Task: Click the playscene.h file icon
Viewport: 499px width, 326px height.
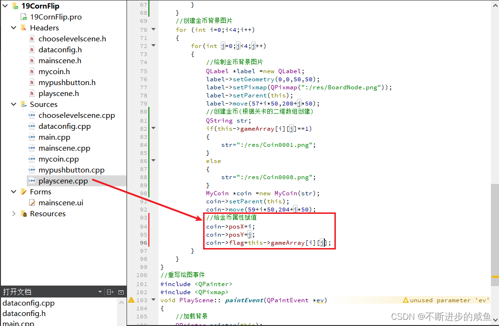Action: [x=32, y=93]
